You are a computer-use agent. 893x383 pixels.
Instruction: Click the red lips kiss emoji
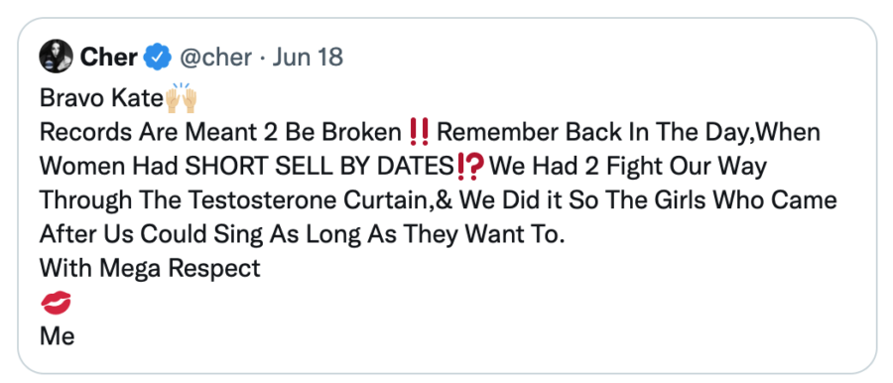[56, 303]
